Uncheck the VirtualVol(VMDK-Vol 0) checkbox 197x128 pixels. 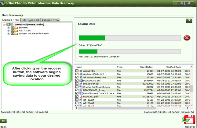click(8, 24)
